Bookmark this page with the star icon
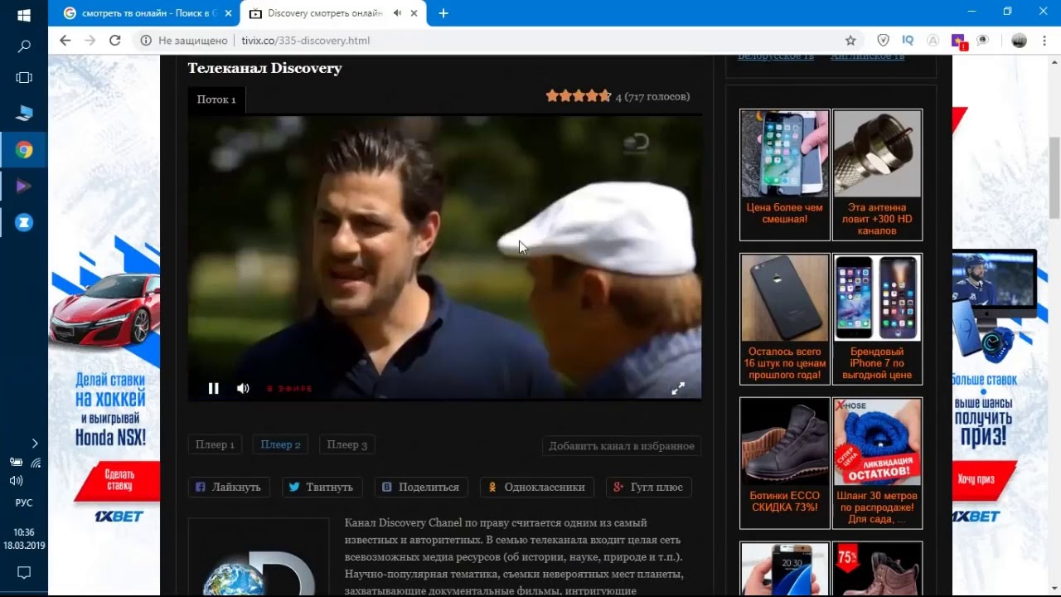The height and width of the screenshot is (597, 1061). click(850, 40)
